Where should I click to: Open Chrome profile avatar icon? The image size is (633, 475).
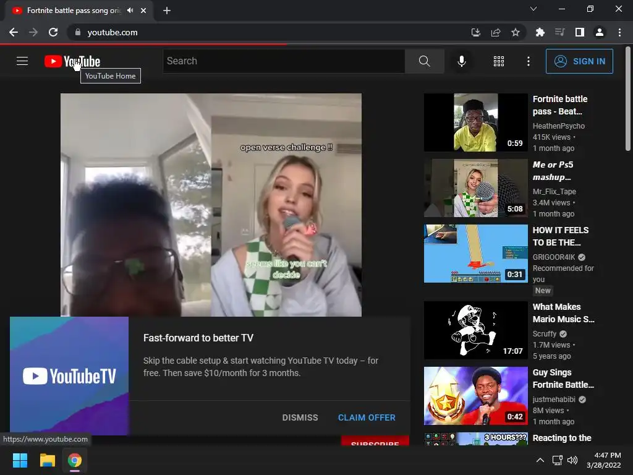coord(600,32)
